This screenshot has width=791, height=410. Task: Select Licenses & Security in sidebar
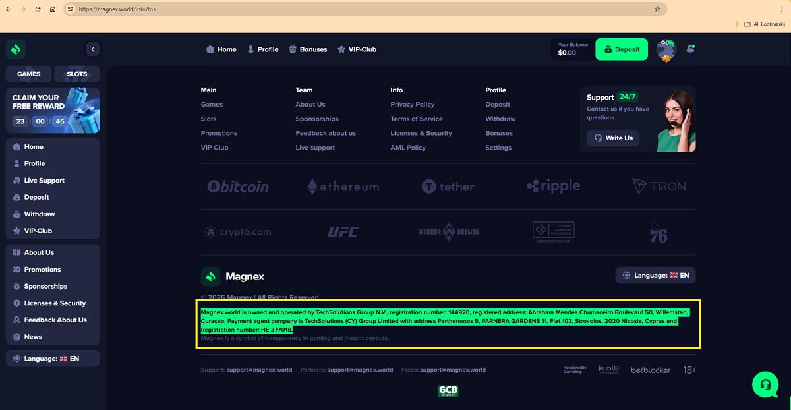coord(55,303)
